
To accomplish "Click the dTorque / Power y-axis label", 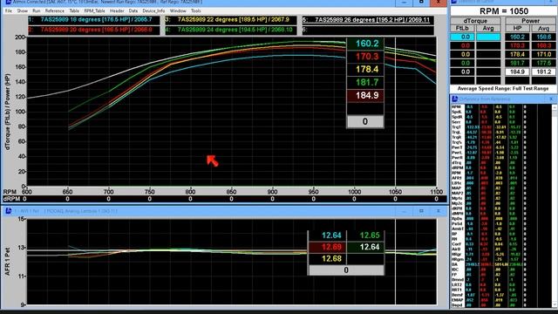I will pyautogui.click(x=8, y=112).
